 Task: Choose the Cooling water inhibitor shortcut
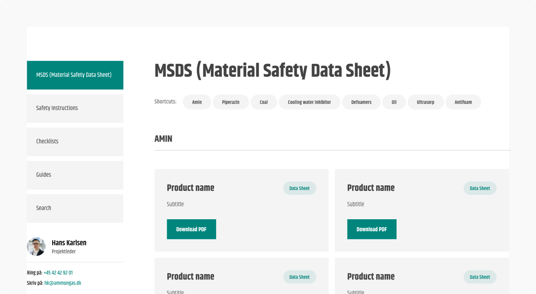click(x=309, y=102)
